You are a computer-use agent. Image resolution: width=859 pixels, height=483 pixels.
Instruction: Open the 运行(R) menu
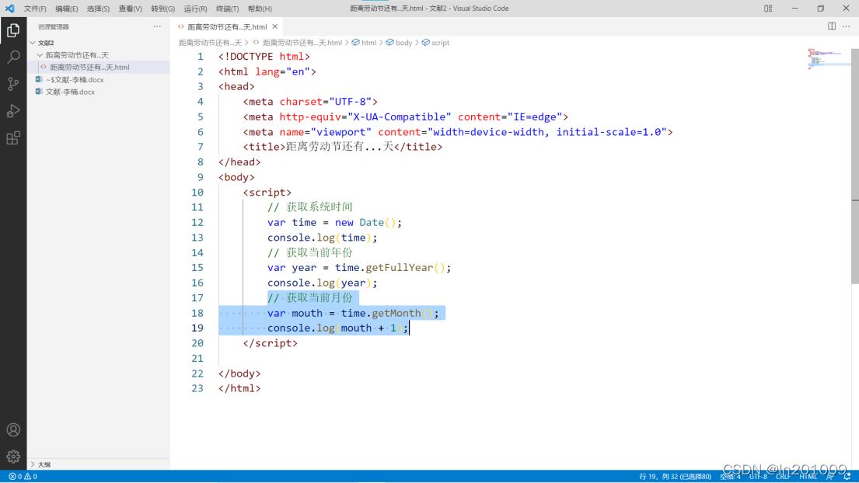point(195,9)
